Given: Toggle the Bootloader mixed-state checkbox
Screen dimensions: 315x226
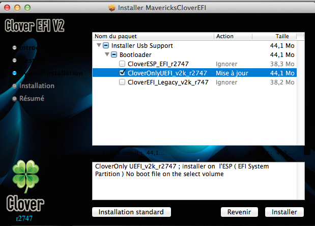Looking at the screenshot, I should [114, 54].
